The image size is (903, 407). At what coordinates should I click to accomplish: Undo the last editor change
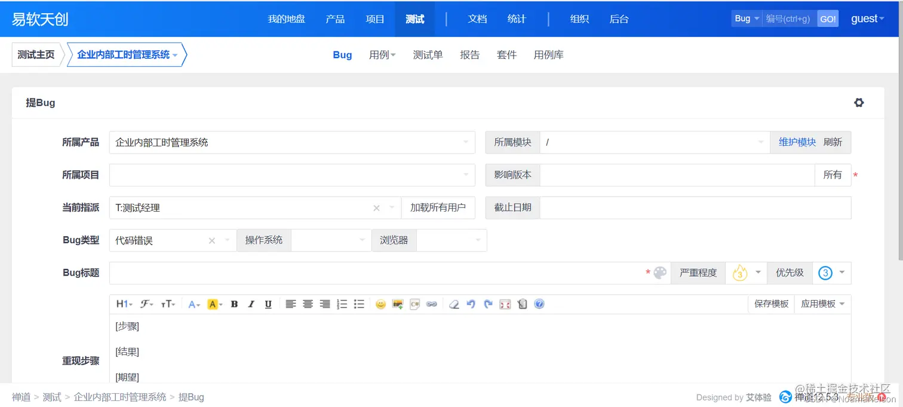click(x=471, y=304)
